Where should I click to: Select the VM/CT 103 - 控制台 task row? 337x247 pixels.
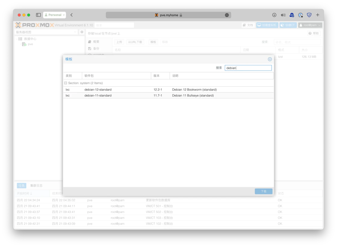(168, 218)
